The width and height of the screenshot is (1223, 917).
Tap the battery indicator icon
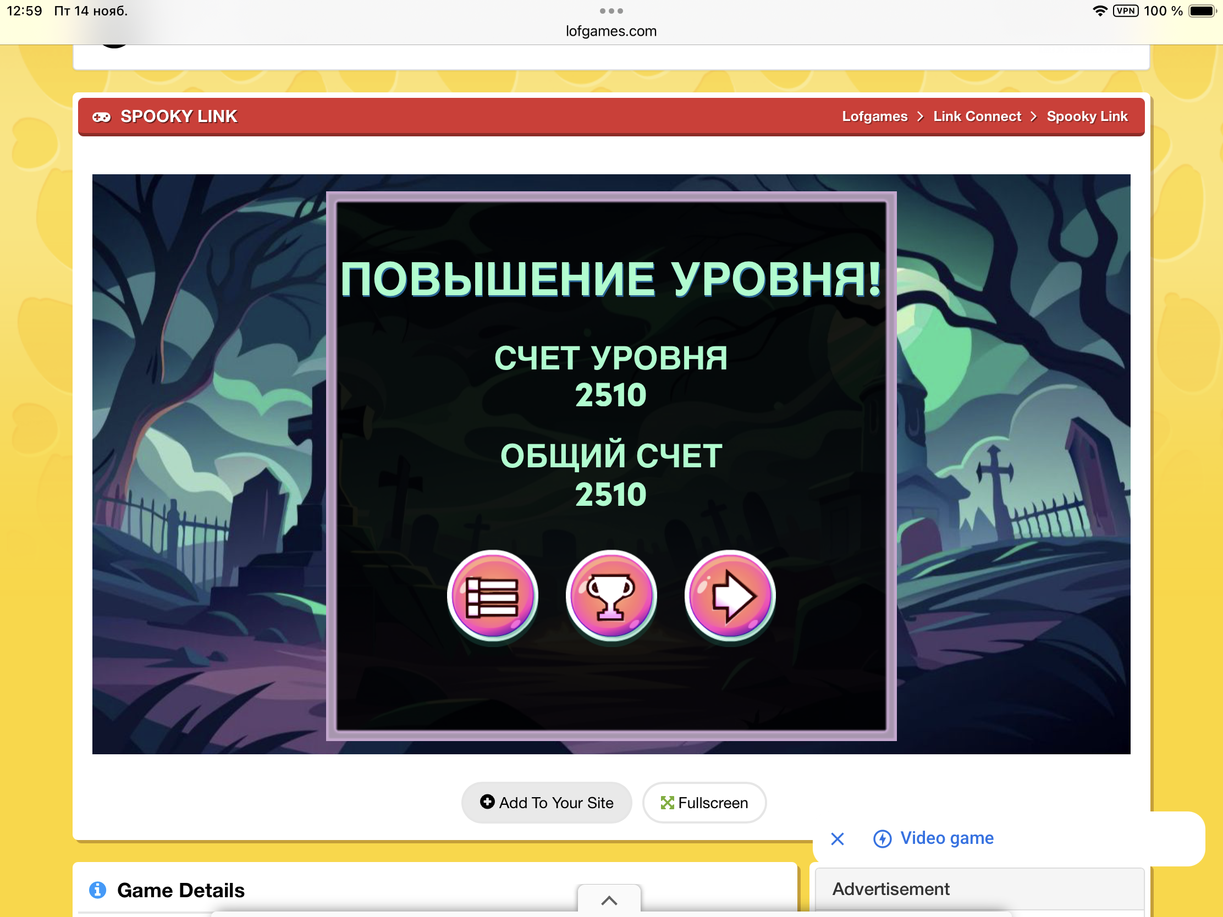[1202, 11]
